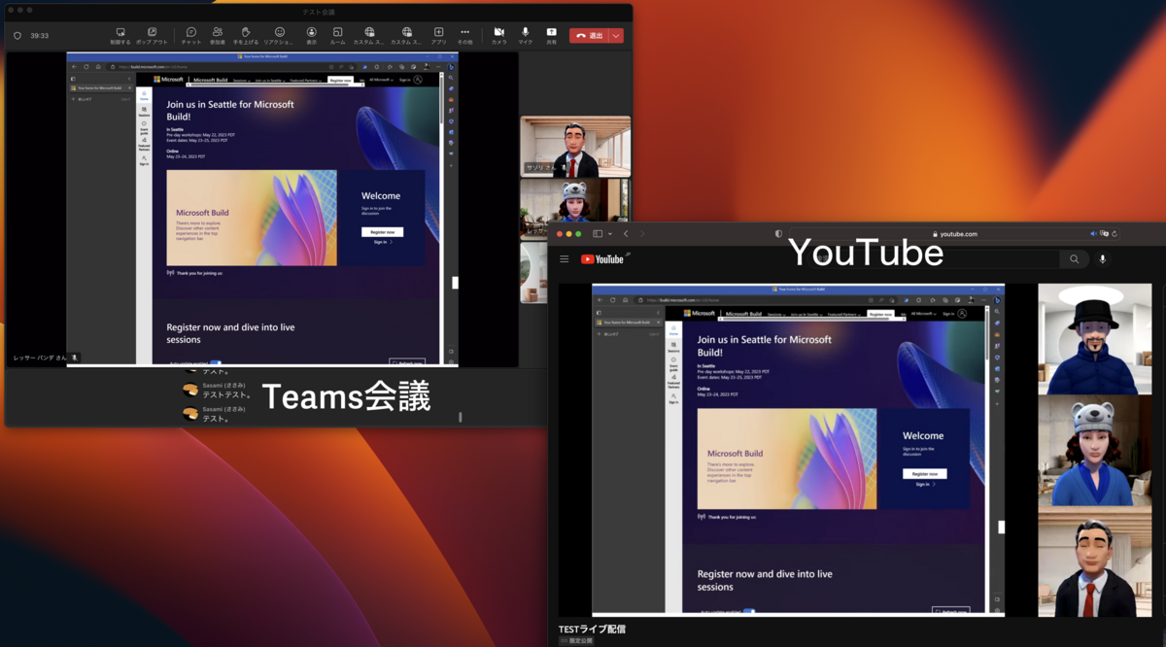Start YouTube voice search with microphone
The image size is (1166, 647).
click(1102, 259)
